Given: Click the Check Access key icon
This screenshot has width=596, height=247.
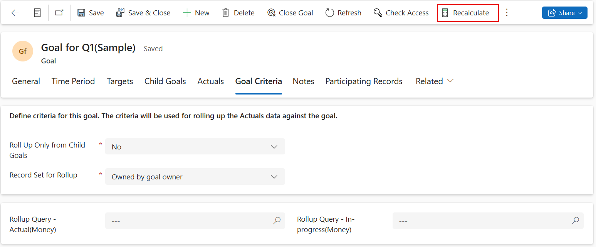Looking at the screenshot, I should [378, 13].
